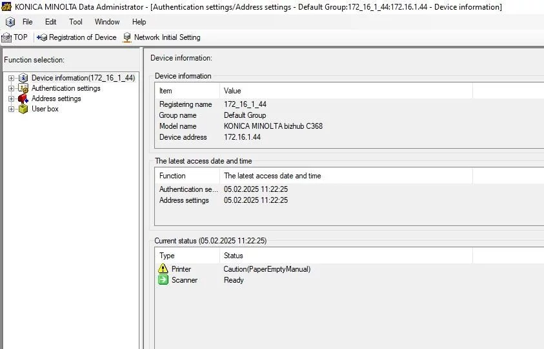Image resolution: width=544 pixels, height=349 pixels.
Task: Select the Authentication settings tree item
Action: [x=66, y=88]
